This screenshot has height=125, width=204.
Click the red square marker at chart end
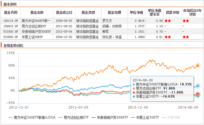[x=198, y=94]
